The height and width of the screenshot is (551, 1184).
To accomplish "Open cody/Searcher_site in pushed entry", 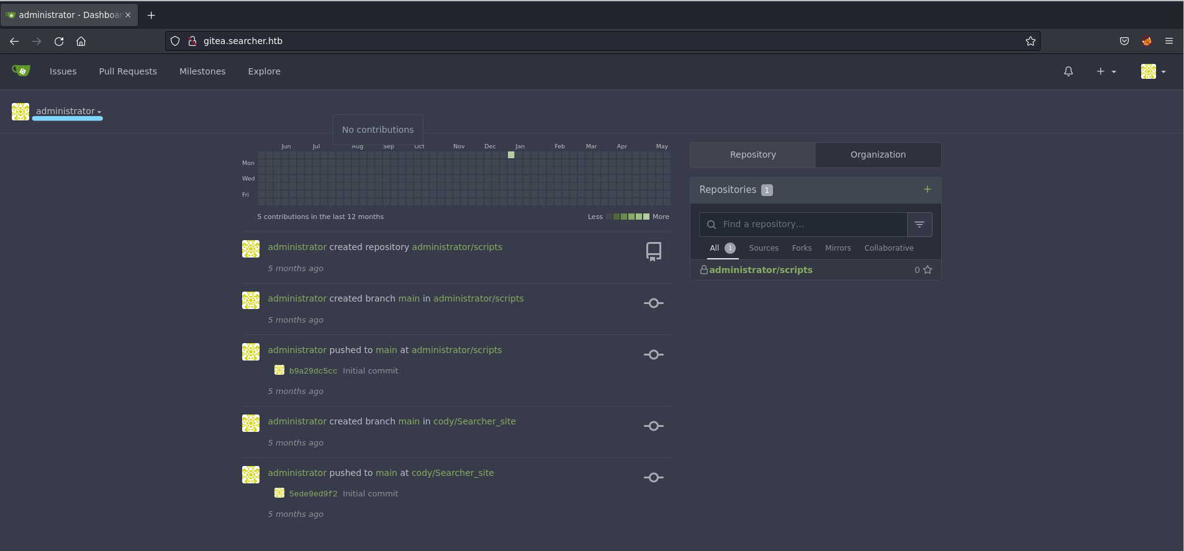I will coord(453,473).
